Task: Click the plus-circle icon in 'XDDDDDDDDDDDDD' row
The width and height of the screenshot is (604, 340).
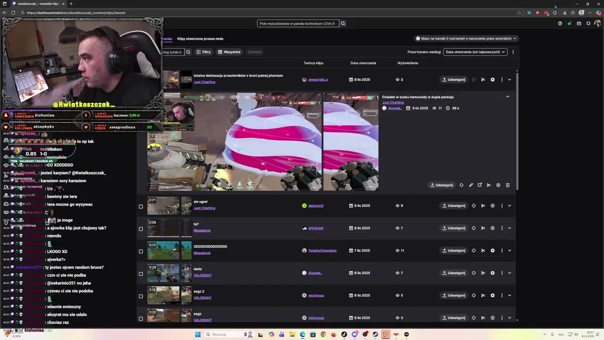Action: [492, 251]
